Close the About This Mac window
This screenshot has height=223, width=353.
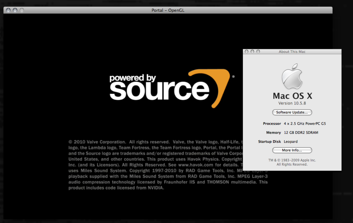[247, 52]
